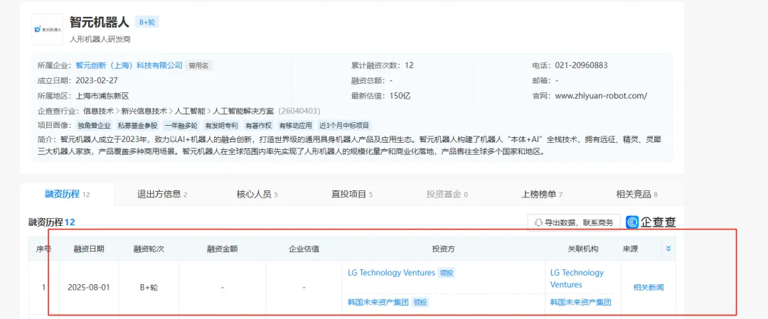Open the 核心人员 tab

(x=257, y=195)
